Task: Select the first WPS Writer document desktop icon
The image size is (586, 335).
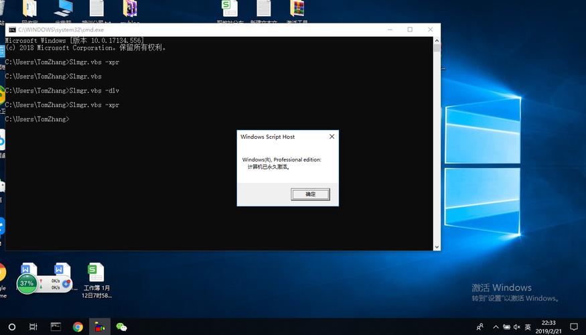Action: tap(29, 269)
